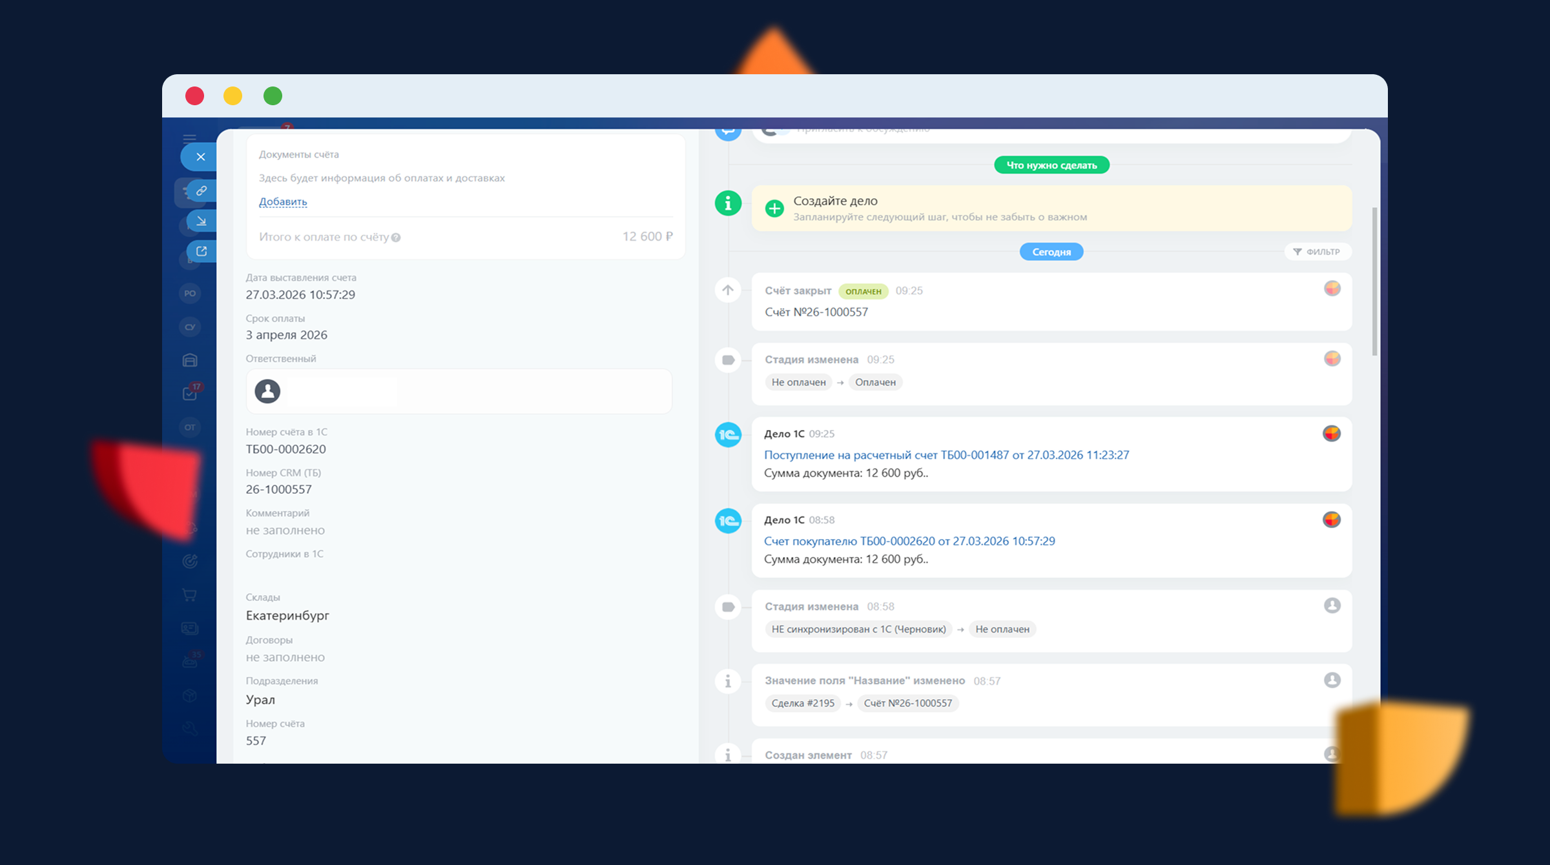Open the shopping cart sidebar icon
The image size is (1550, 865).
(189, 595)
